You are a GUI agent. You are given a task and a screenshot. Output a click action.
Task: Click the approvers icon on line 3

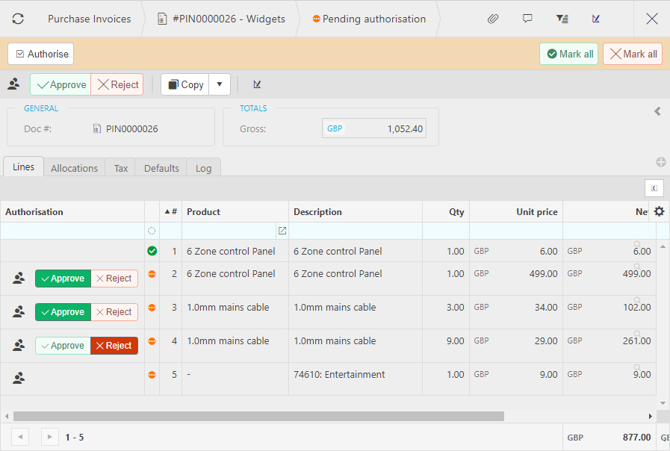pyautogui.click(x=19, y=312)
